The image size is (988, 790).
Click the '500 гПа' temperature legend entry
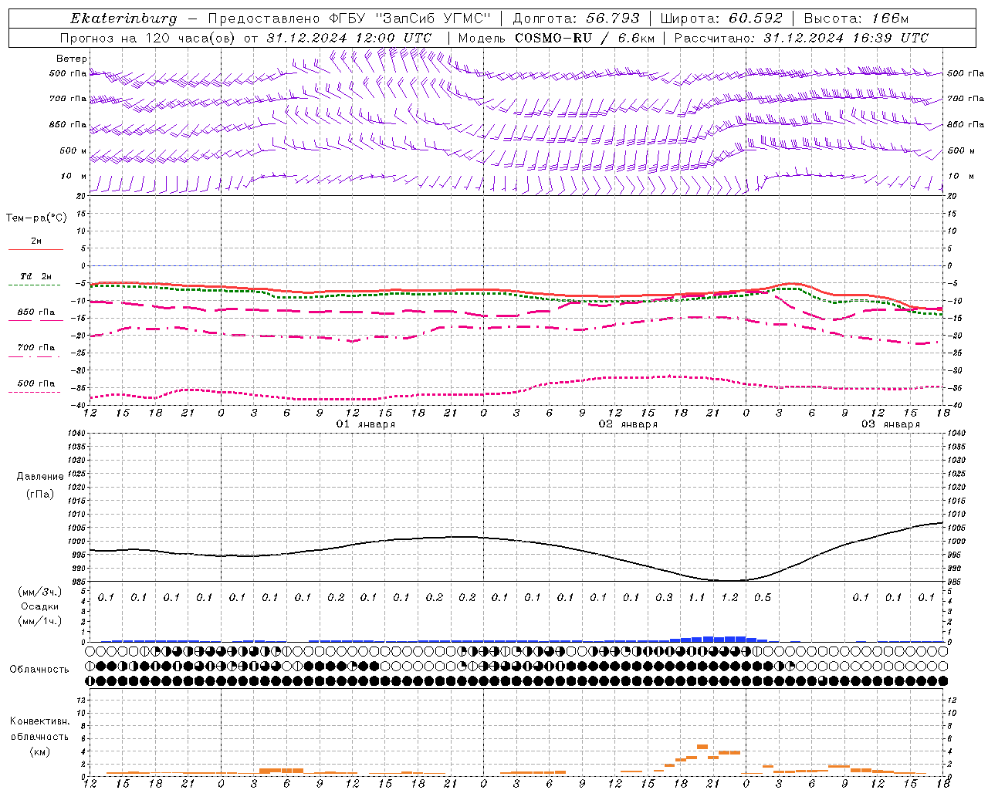[x=36, y=383]
